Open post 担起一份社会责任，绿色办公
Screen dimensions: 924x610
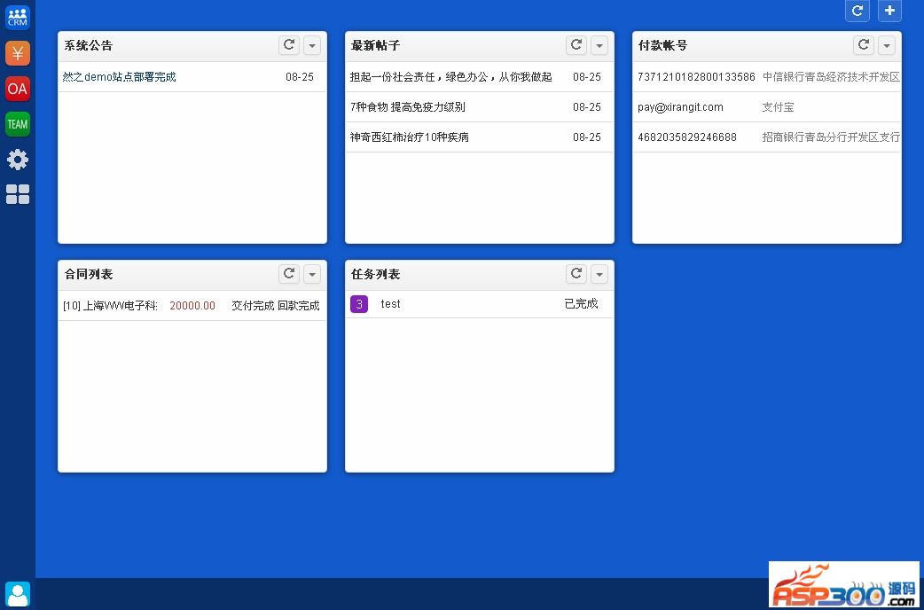[x=450, y=76]
